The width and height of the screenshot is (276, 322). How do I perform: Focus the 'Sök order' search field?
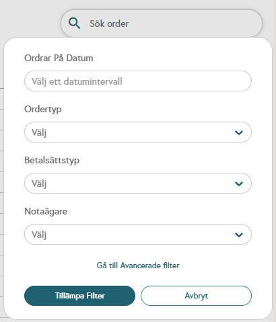tap(162, 24)
